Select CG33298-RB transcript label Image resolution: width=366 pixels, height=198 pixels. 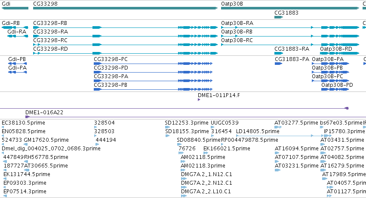(50, 23)
